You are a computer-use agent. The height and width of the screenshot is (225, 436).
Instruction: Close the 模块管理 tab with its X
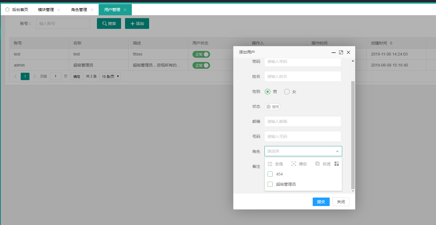click(59, 10)
